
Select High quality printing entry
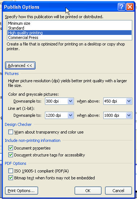coord(70,33)
